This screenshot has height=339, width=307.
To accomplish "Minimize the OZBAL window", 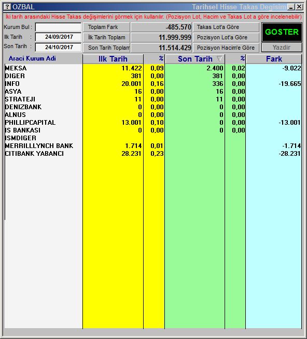I will click(291, 7).
